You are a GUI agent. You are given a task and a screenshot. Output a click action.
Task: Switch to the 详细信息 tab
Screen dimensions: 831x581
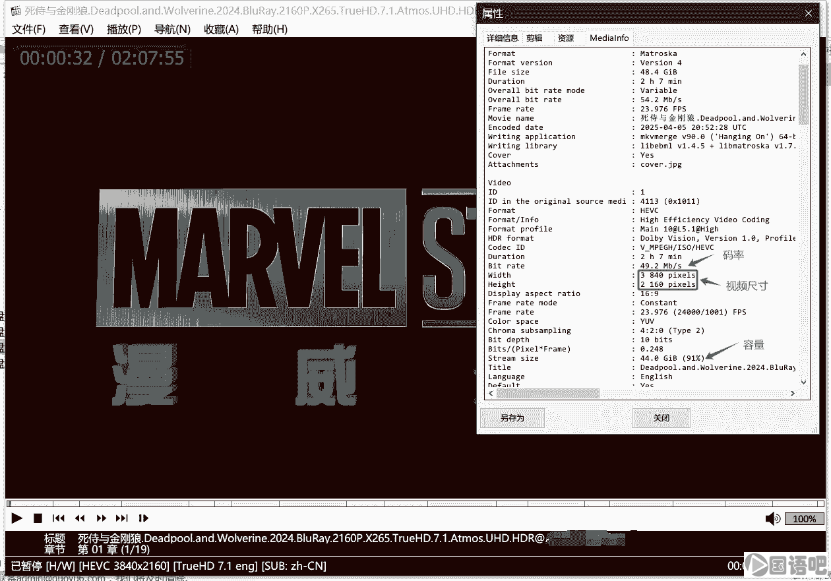[x=503, y=38]
